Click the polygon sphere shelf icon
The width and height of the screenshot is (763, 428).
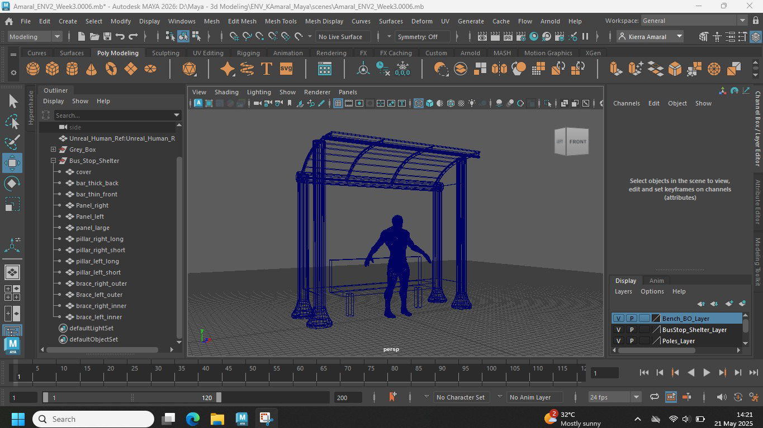click(33, 69)
